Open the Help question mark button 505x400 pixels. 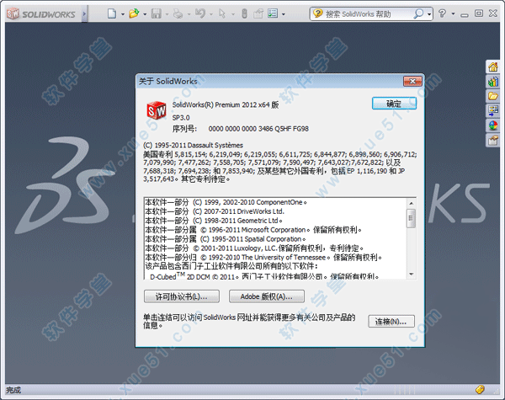coord(443,13)
